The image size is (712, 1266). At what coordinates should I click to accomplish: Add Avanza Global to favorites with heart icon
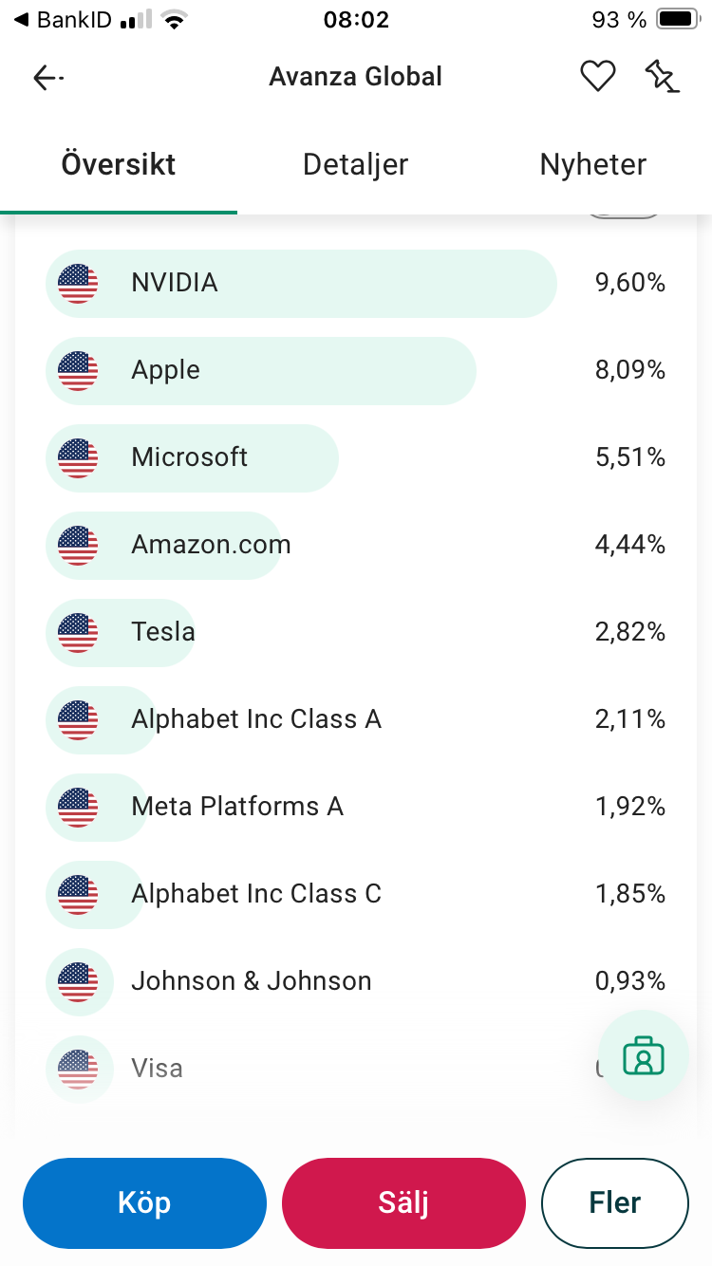pyautogui.click(x=598, y=77)
